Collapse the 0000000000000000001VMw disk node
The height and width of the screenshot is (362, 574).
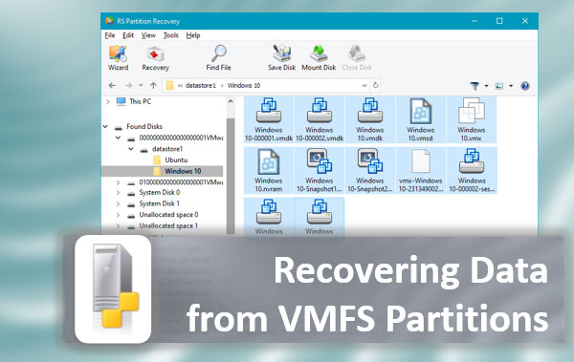point(118,138)
